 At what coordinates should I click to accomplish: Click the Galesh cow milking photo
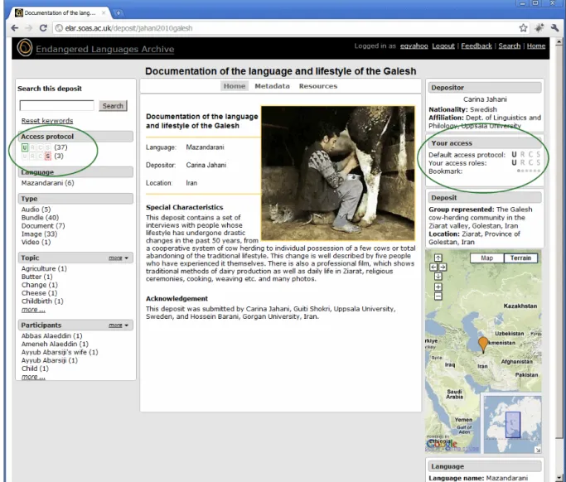(338, 173)
